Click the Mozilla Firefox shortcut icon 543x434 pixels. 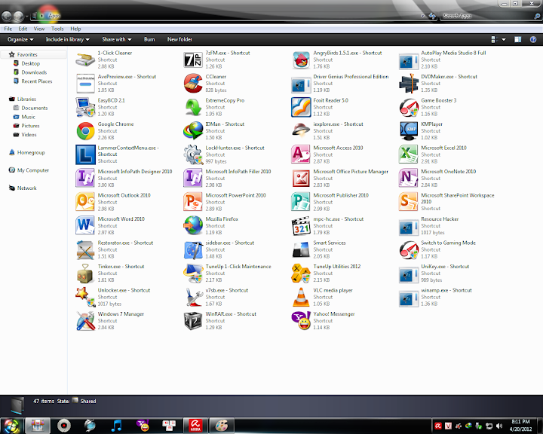click(193, 225)
